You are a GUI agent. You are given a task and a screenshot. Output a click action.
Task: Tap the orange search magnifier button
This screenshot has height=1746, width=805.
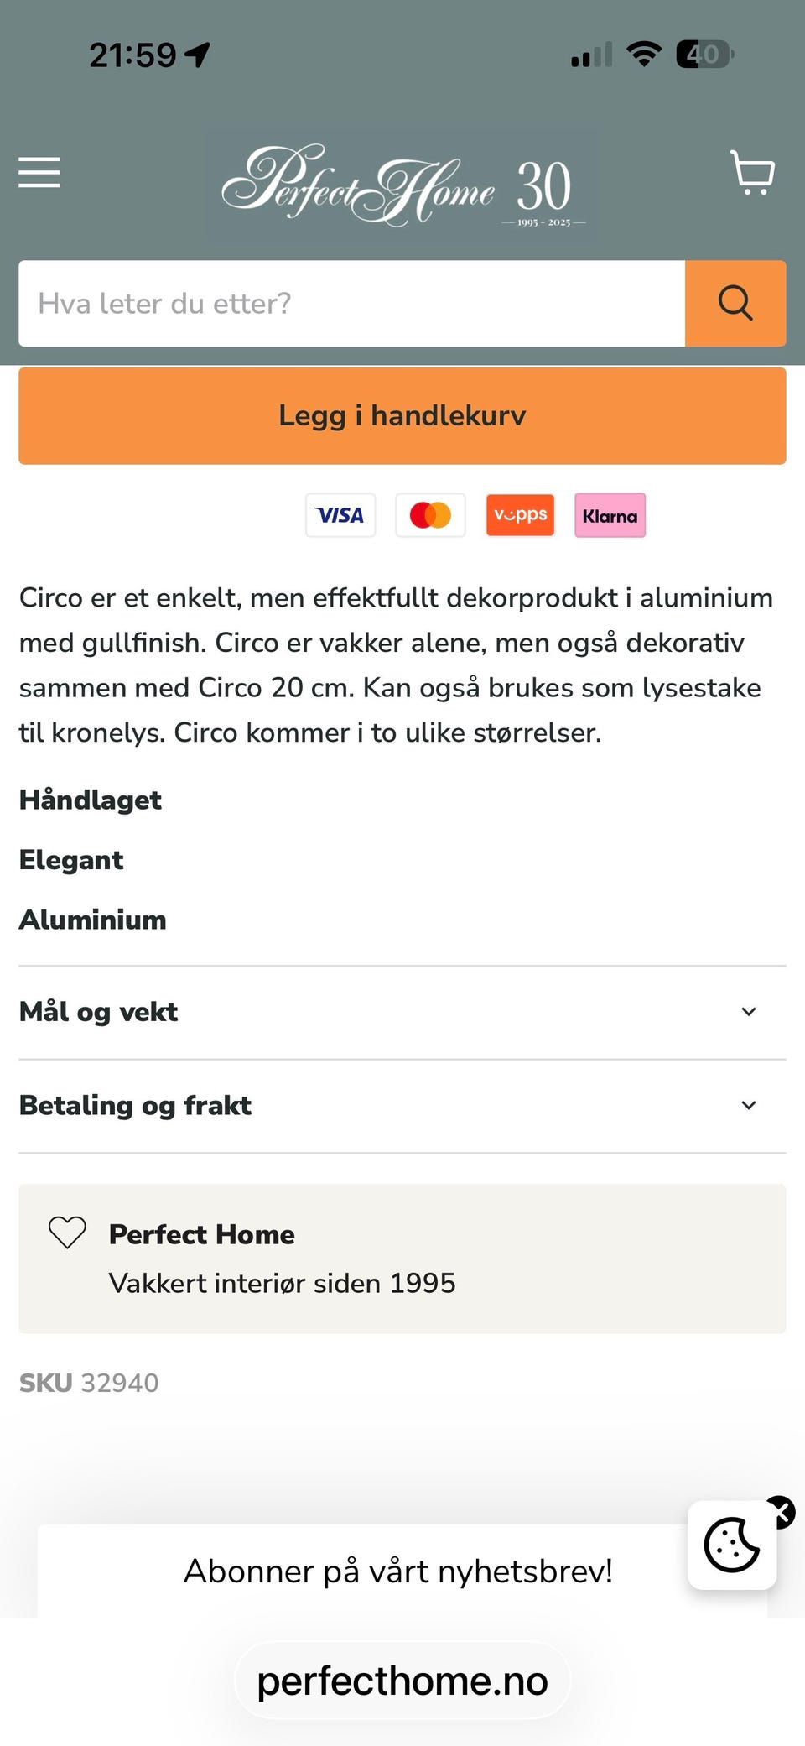click(x=735, y=303)
